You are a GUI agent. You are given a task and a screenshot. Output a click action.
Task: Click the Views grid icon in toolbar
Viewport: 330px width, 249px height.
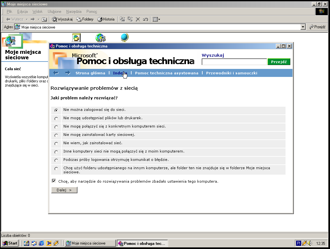[x=155, y=19]
